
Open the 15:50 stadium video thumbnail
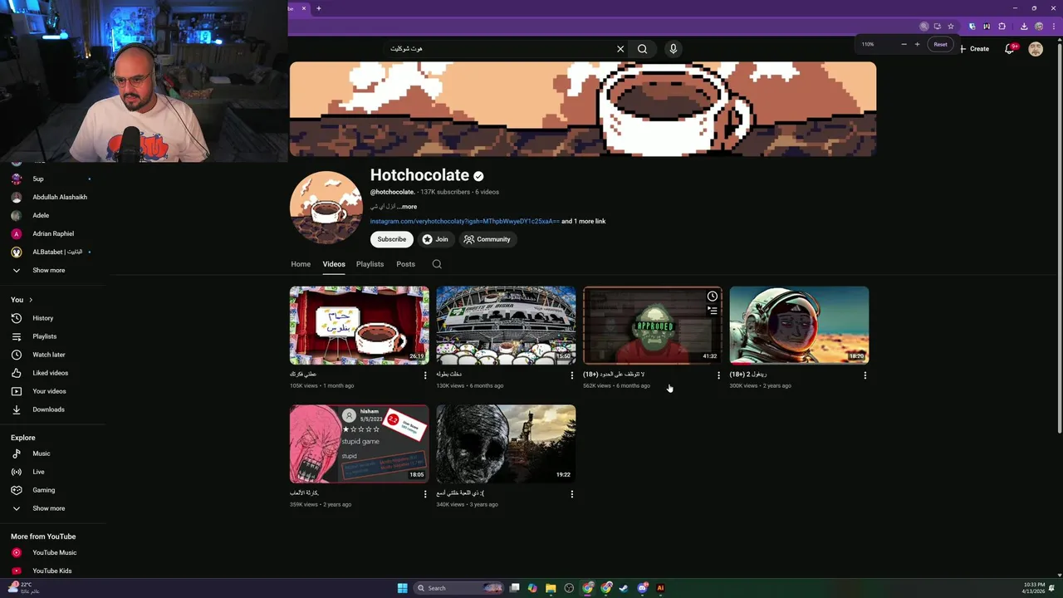pos(506,326)
